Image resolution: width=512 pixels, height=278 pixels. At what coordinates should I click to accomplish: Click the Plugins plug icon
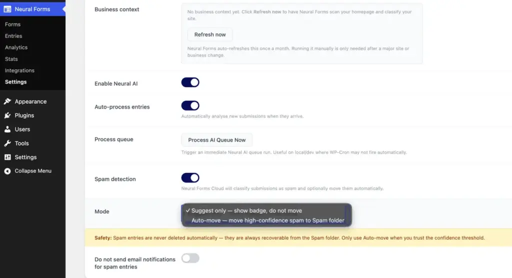7,115
